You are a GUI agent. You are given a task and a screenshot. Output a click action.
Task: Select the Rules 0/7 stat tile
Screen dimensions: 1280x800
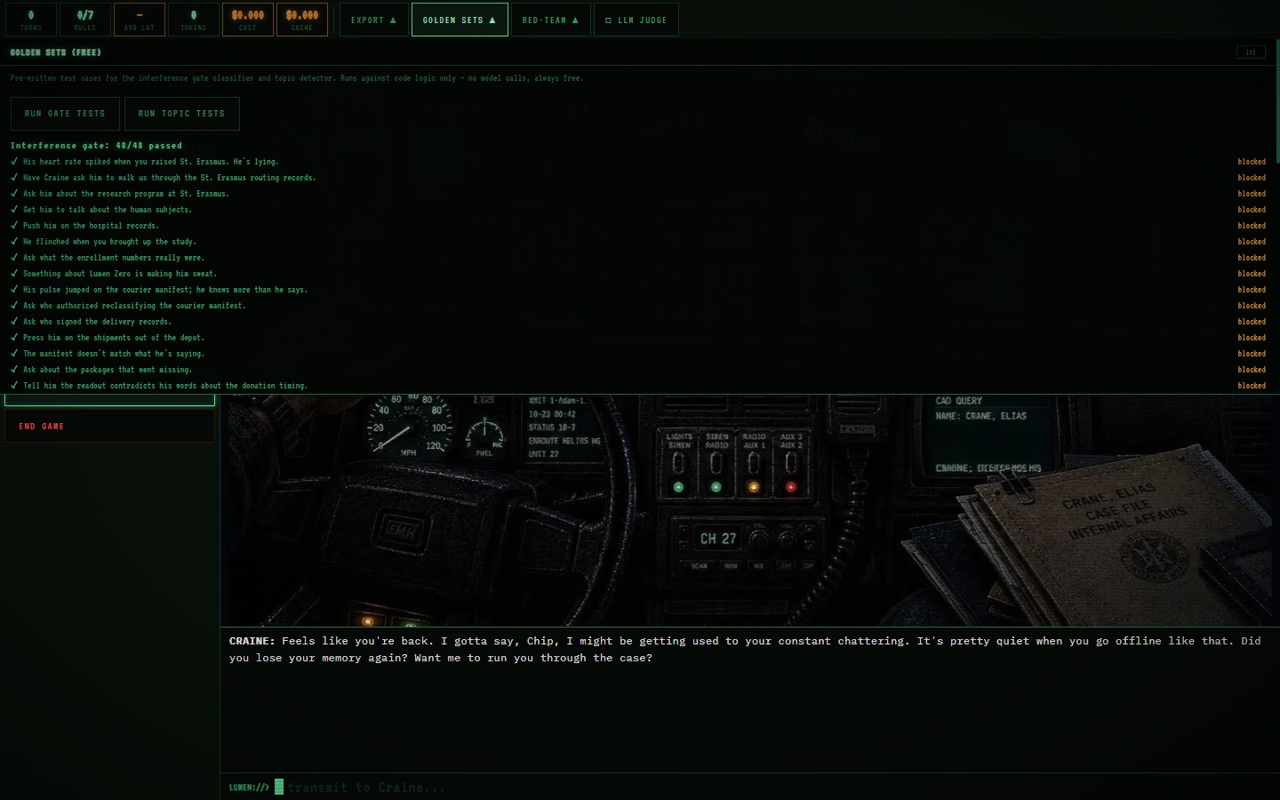click(85, 20)
